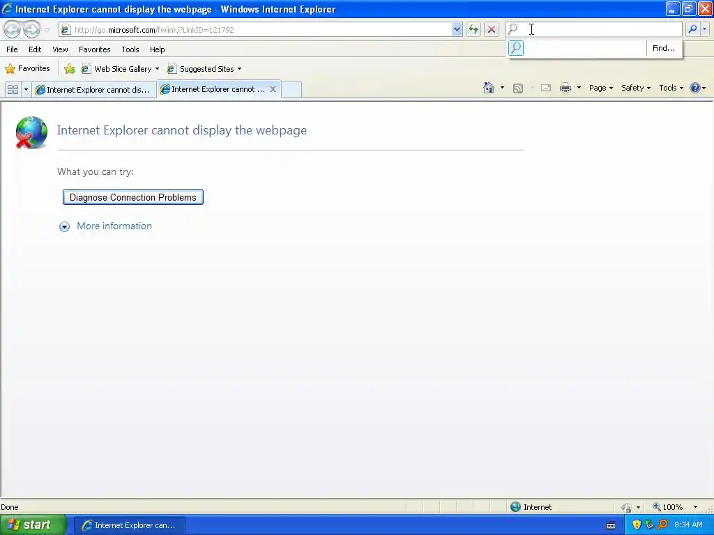Viewport: 714px width, 535px height.
Task: Open the tab list dropdown arrow
Action: [x=26, y=89]
